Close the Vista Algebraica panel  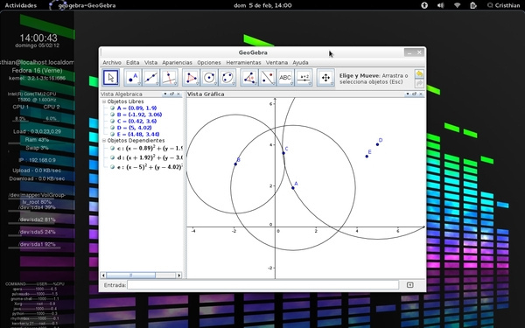pyautogui.click(x=178, y=94)
